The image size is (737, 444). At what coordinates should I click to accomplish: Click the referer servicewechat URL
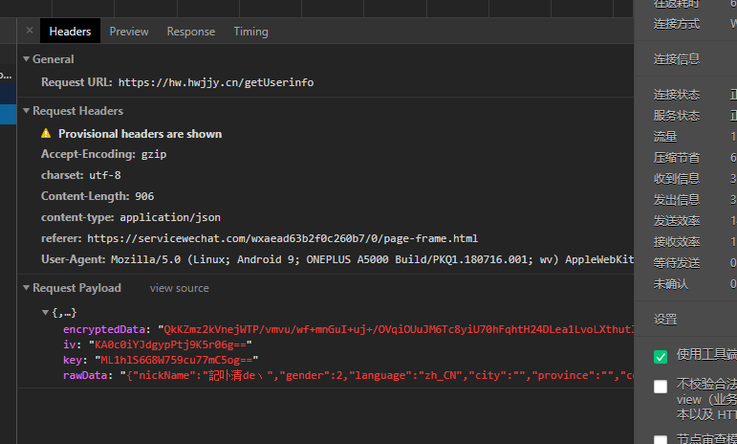(x=281, y=238)
